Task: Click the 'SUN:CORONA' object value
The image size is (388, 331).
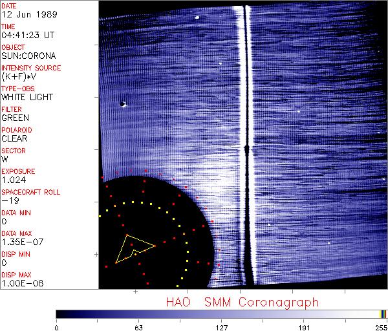Action: 28,56
